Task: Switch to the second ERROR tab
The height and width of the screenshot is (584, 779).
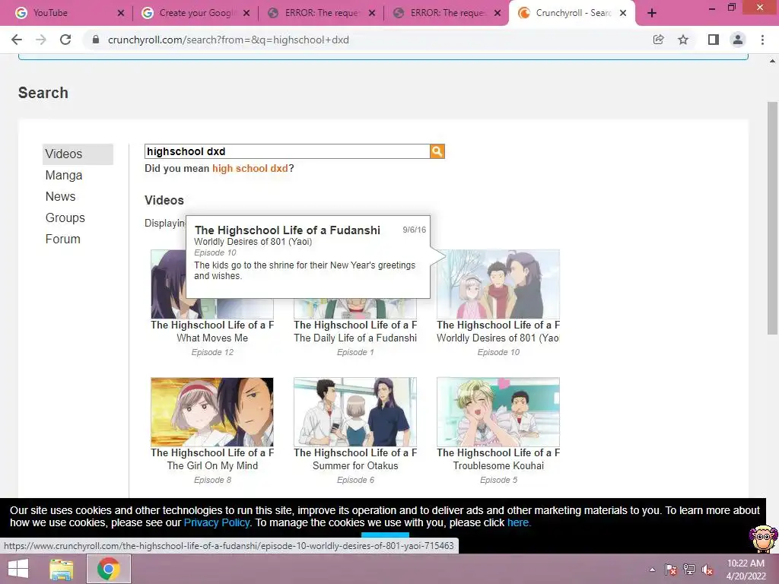Action: pos(446,13)
